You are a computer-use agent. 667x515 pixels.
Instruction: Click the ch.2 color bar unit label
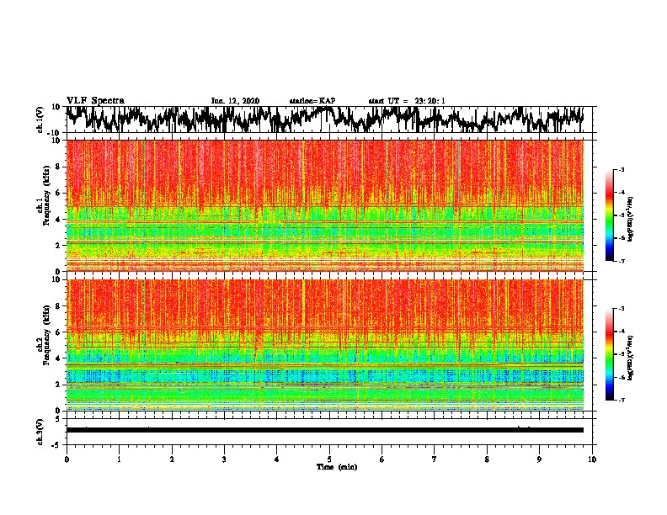tap(631, 358)
